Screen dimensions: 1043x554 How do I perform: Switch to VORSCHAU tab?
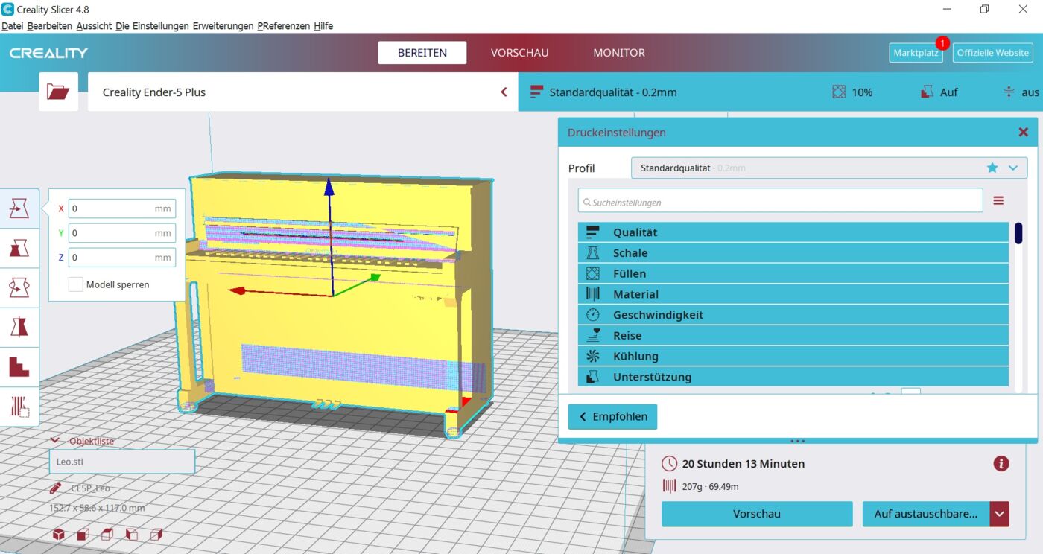[x=519, y=52]
